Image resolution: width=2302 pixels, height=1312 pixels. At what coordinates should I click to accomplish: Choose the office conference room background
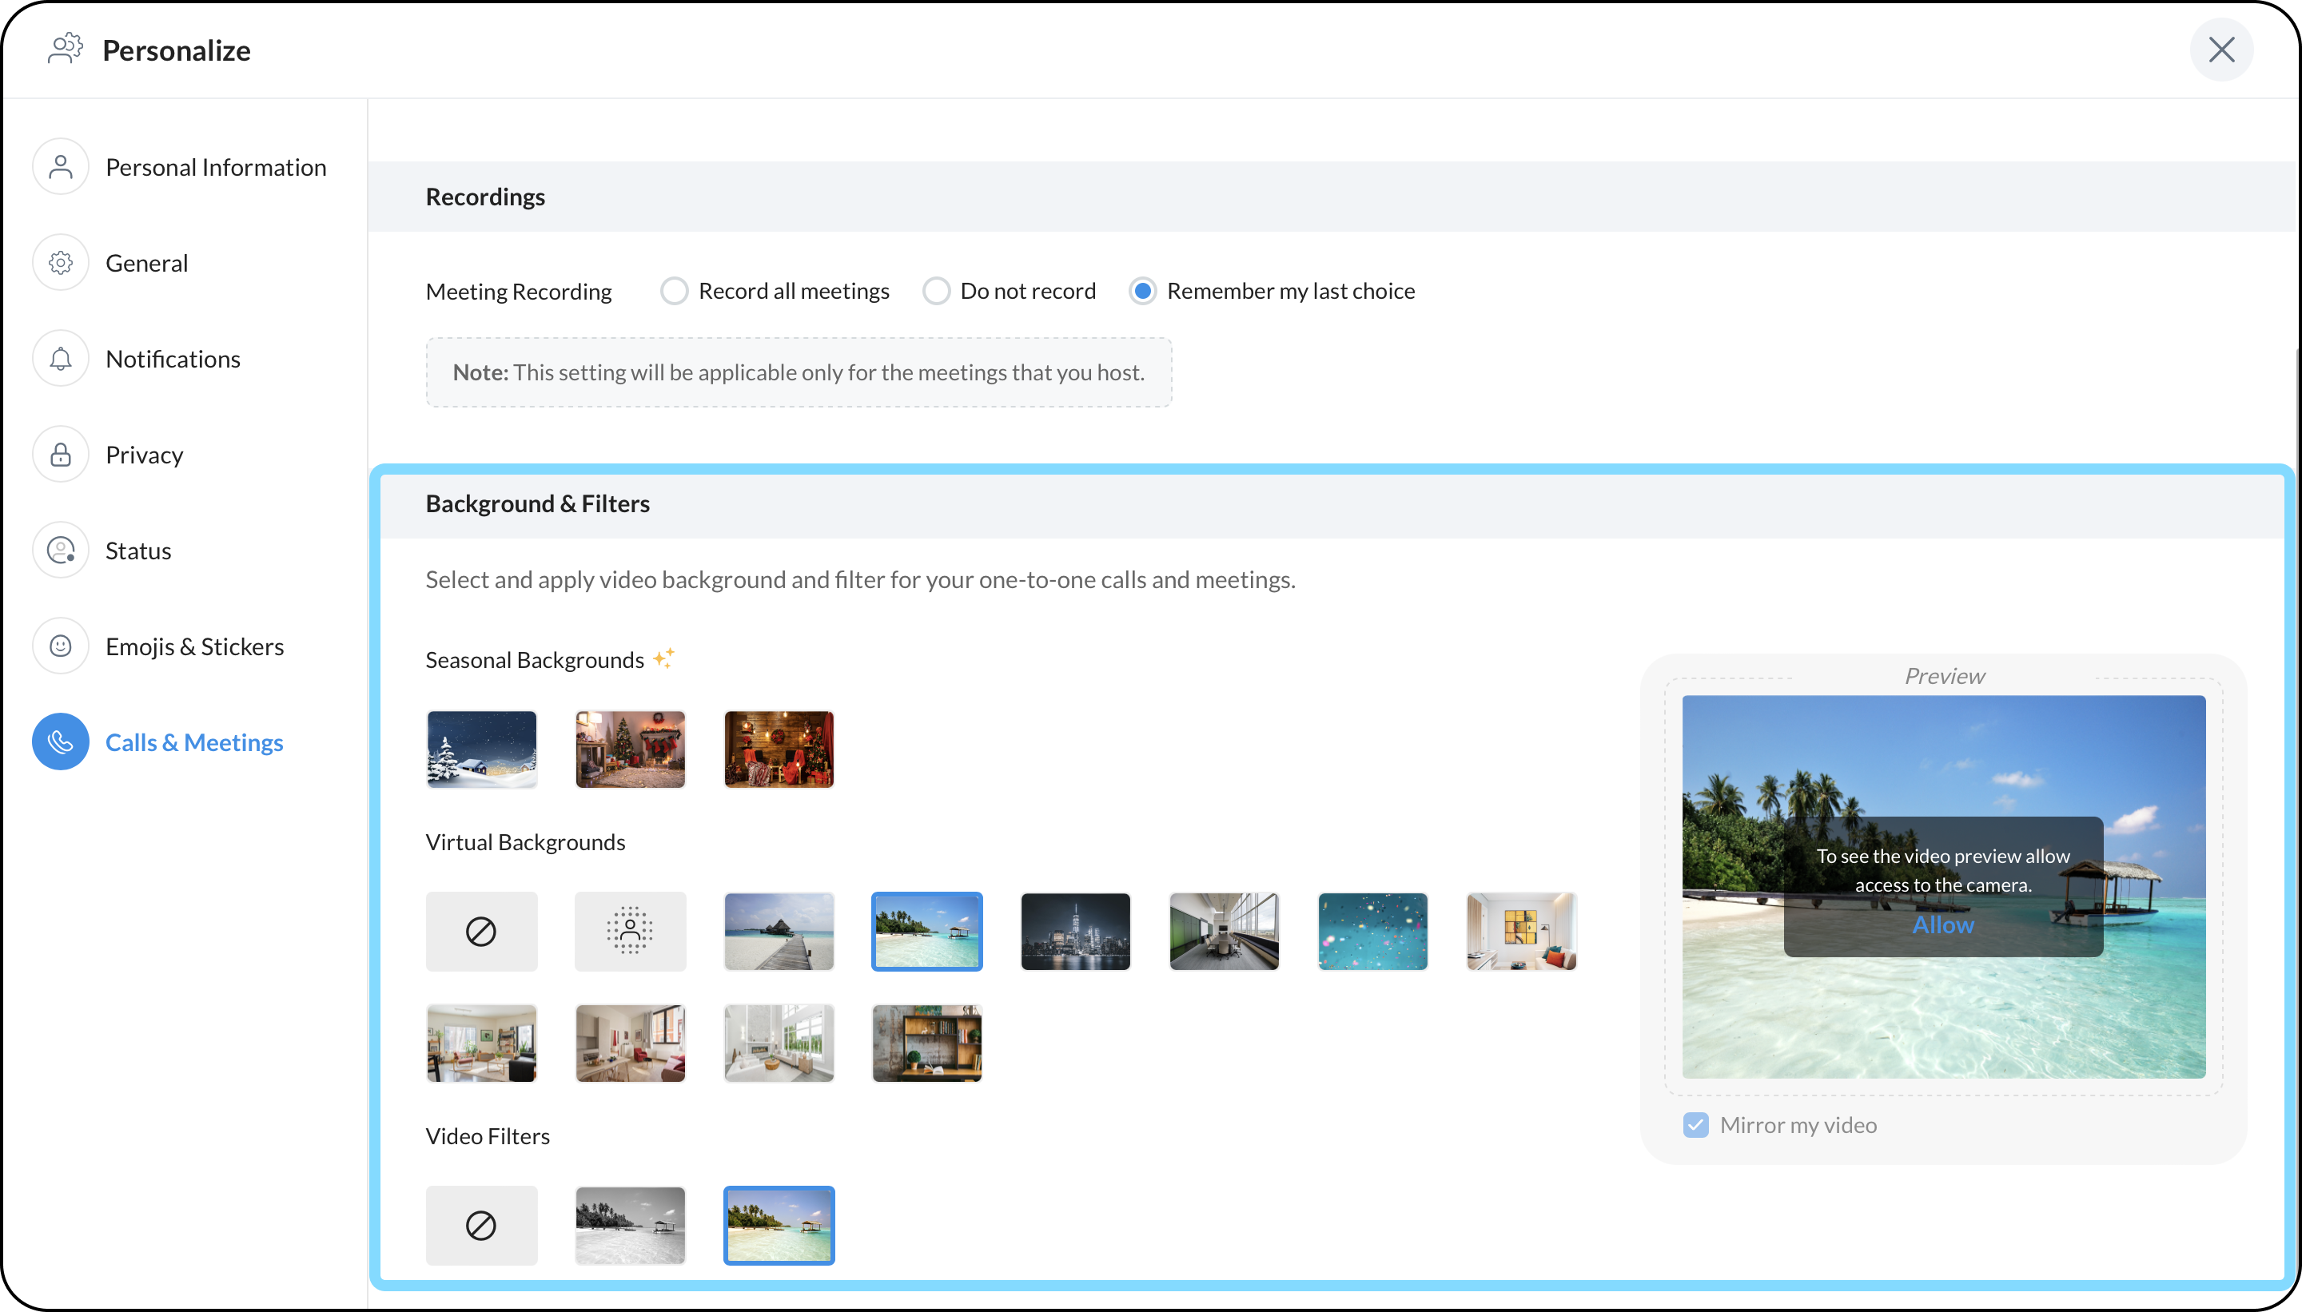1224,932
